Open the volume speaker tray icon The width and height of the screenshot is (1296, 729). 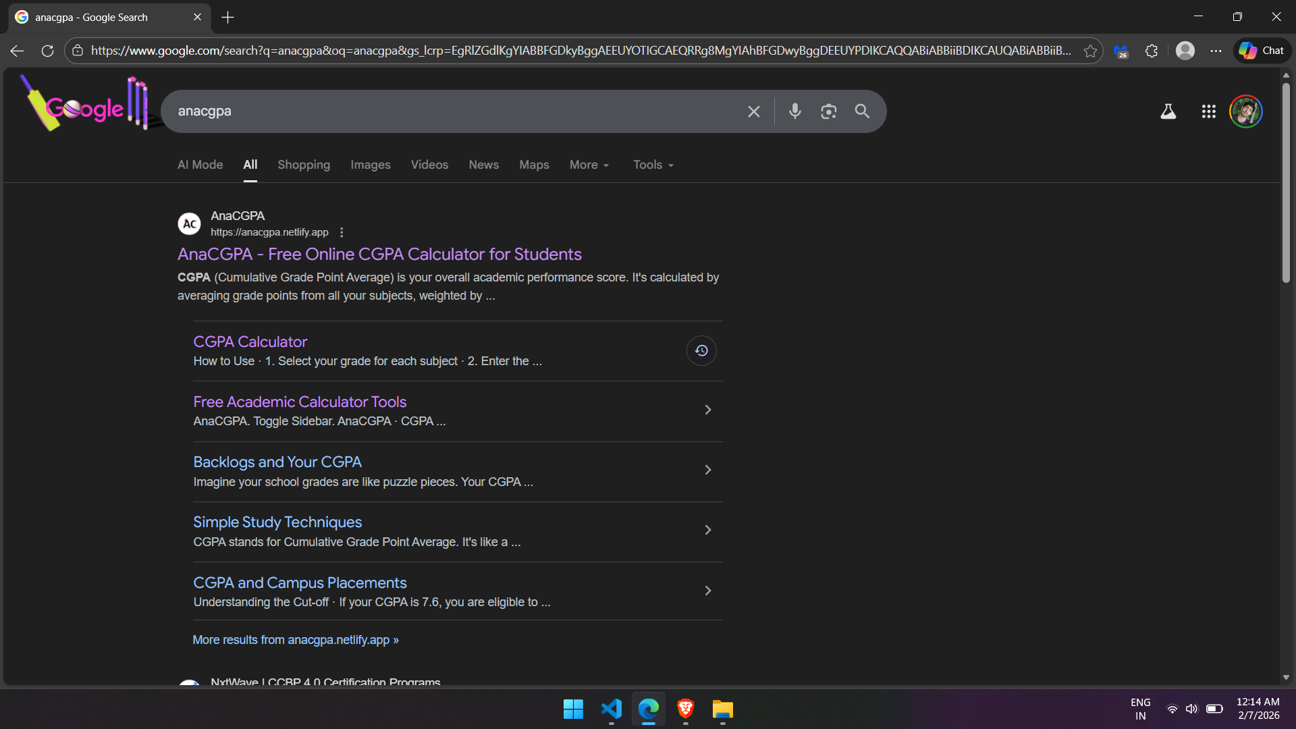pos(1192,709)
